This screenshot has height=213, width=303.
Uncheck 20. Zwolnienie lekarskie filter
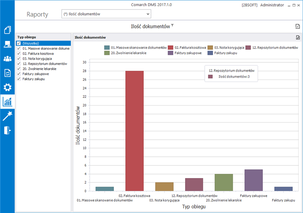coord(19,69)
